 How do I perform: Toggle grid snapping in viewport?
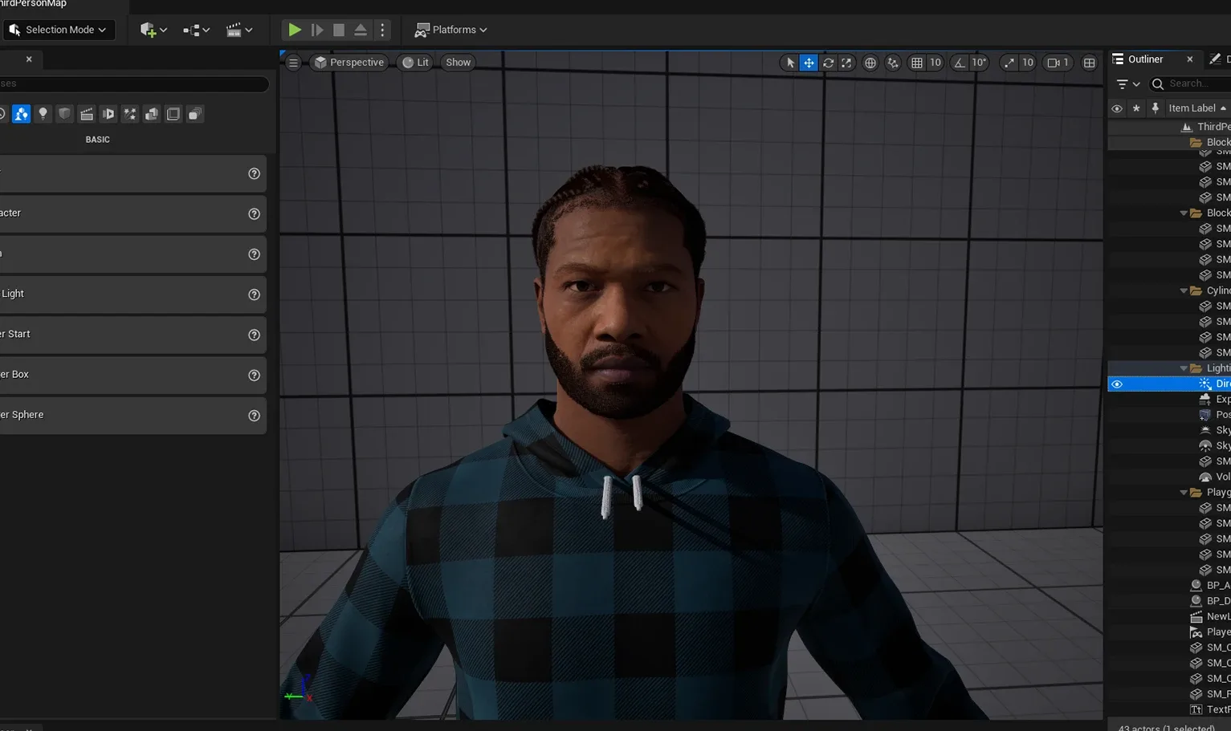[916, 63]
